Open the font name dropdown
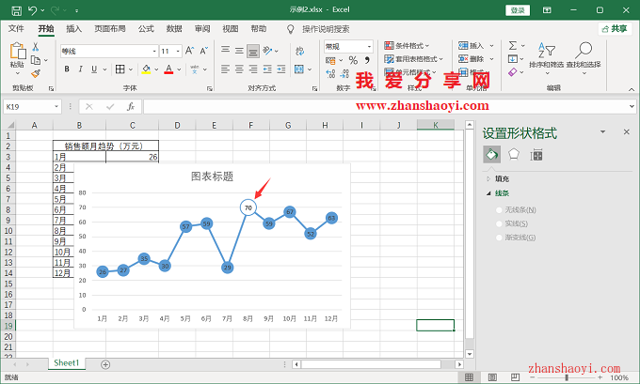640x384 pixels. pyautogui.click(x=154, y=52)
